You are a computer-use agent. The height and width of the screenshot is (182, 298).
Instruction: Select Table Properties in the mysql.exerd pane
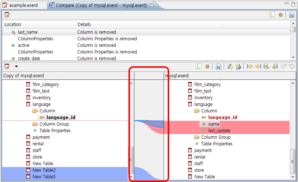217,144
